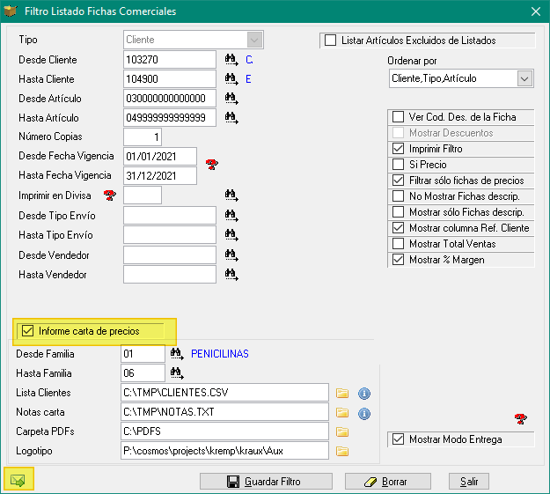Browse folder icon for Lista Clientes path
This screenshot has width=550, height=494.
coord(342,393)
